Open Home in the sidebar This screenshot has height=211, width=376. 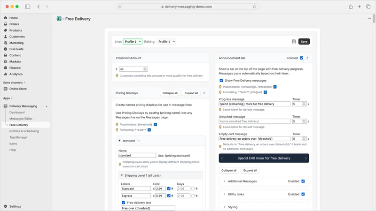click(x=14, y=18)
